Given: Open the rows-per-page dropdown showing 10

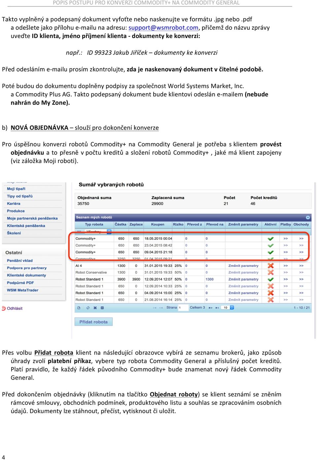Looking at the screenshot, I should coord(228,308).
